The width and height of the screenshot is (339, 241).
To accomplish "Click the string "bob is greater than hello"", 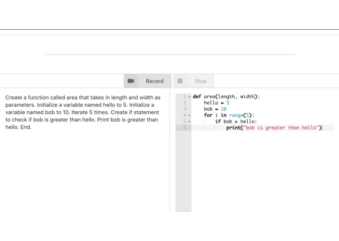I will point(281,128).
